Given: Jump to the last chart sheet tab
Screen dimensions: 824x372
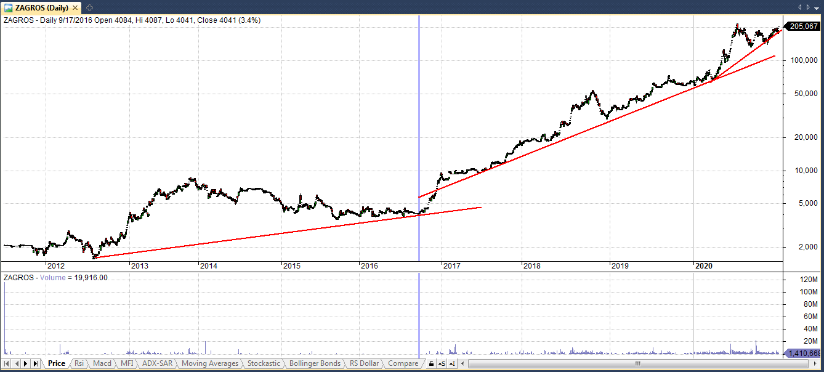Looking at the screenshot, I should (36, 363).
